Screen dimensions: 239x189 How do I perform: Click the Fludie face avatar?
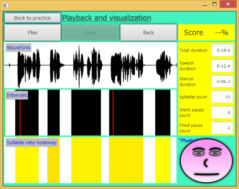point(206,160)
